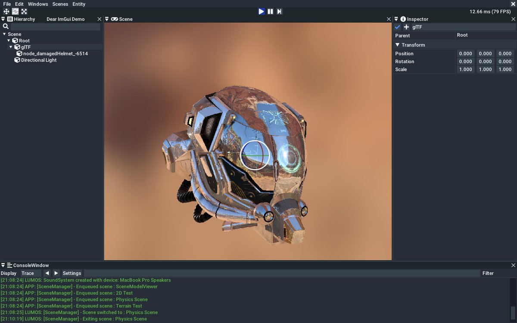Open the File menu
The height and width of the screenshot is (323, 517).
pos(7,4)
